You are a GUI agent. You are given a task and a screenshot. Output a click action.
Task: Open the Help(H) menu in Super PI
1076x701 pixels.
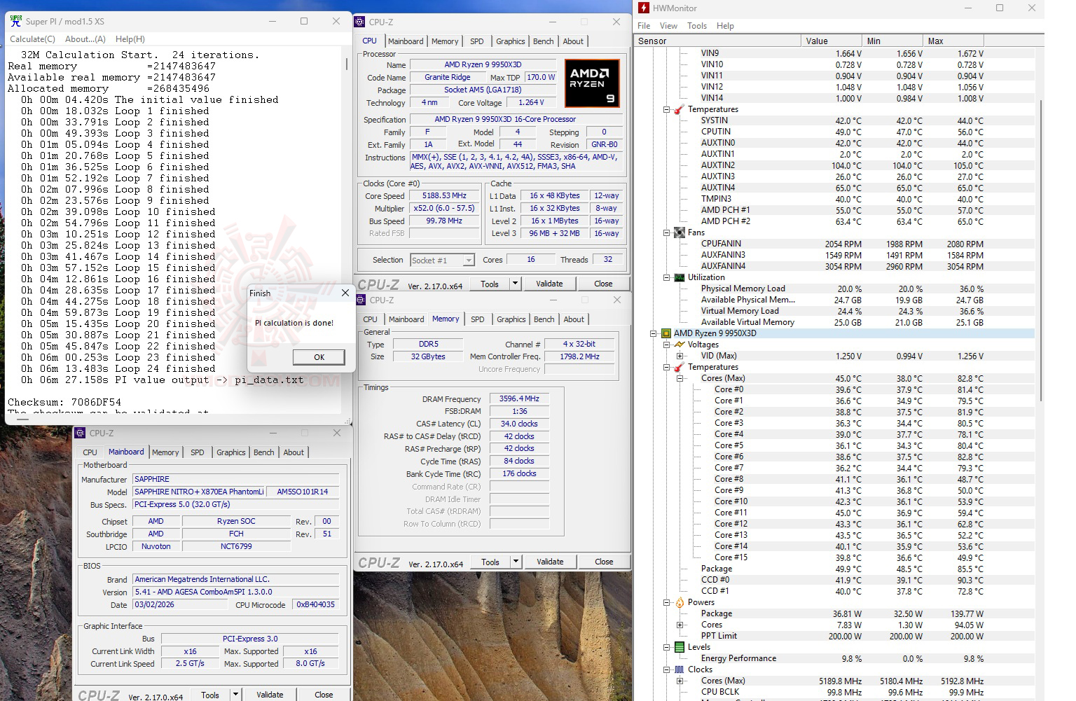click(130, 39)
